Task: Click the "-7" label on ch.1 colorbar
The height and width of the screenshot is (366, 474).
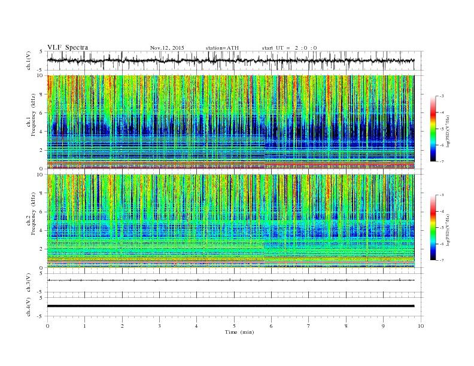Action: (x=442, y=161)
